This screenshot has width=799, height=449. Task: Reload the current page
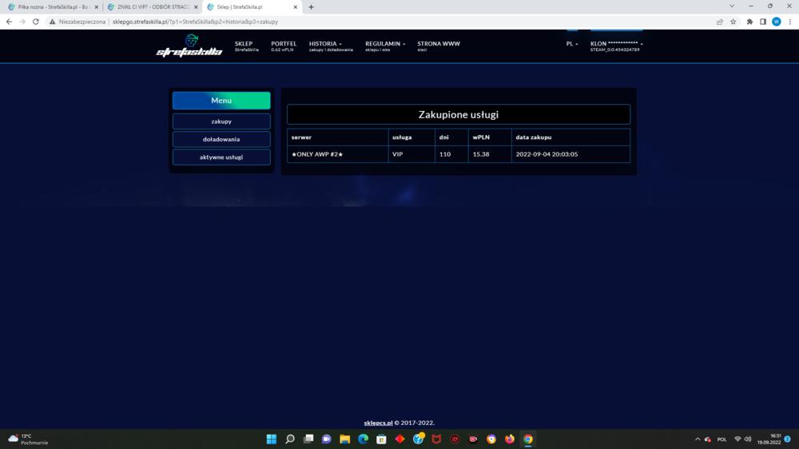pyautogui.click(x=36, y=22)
